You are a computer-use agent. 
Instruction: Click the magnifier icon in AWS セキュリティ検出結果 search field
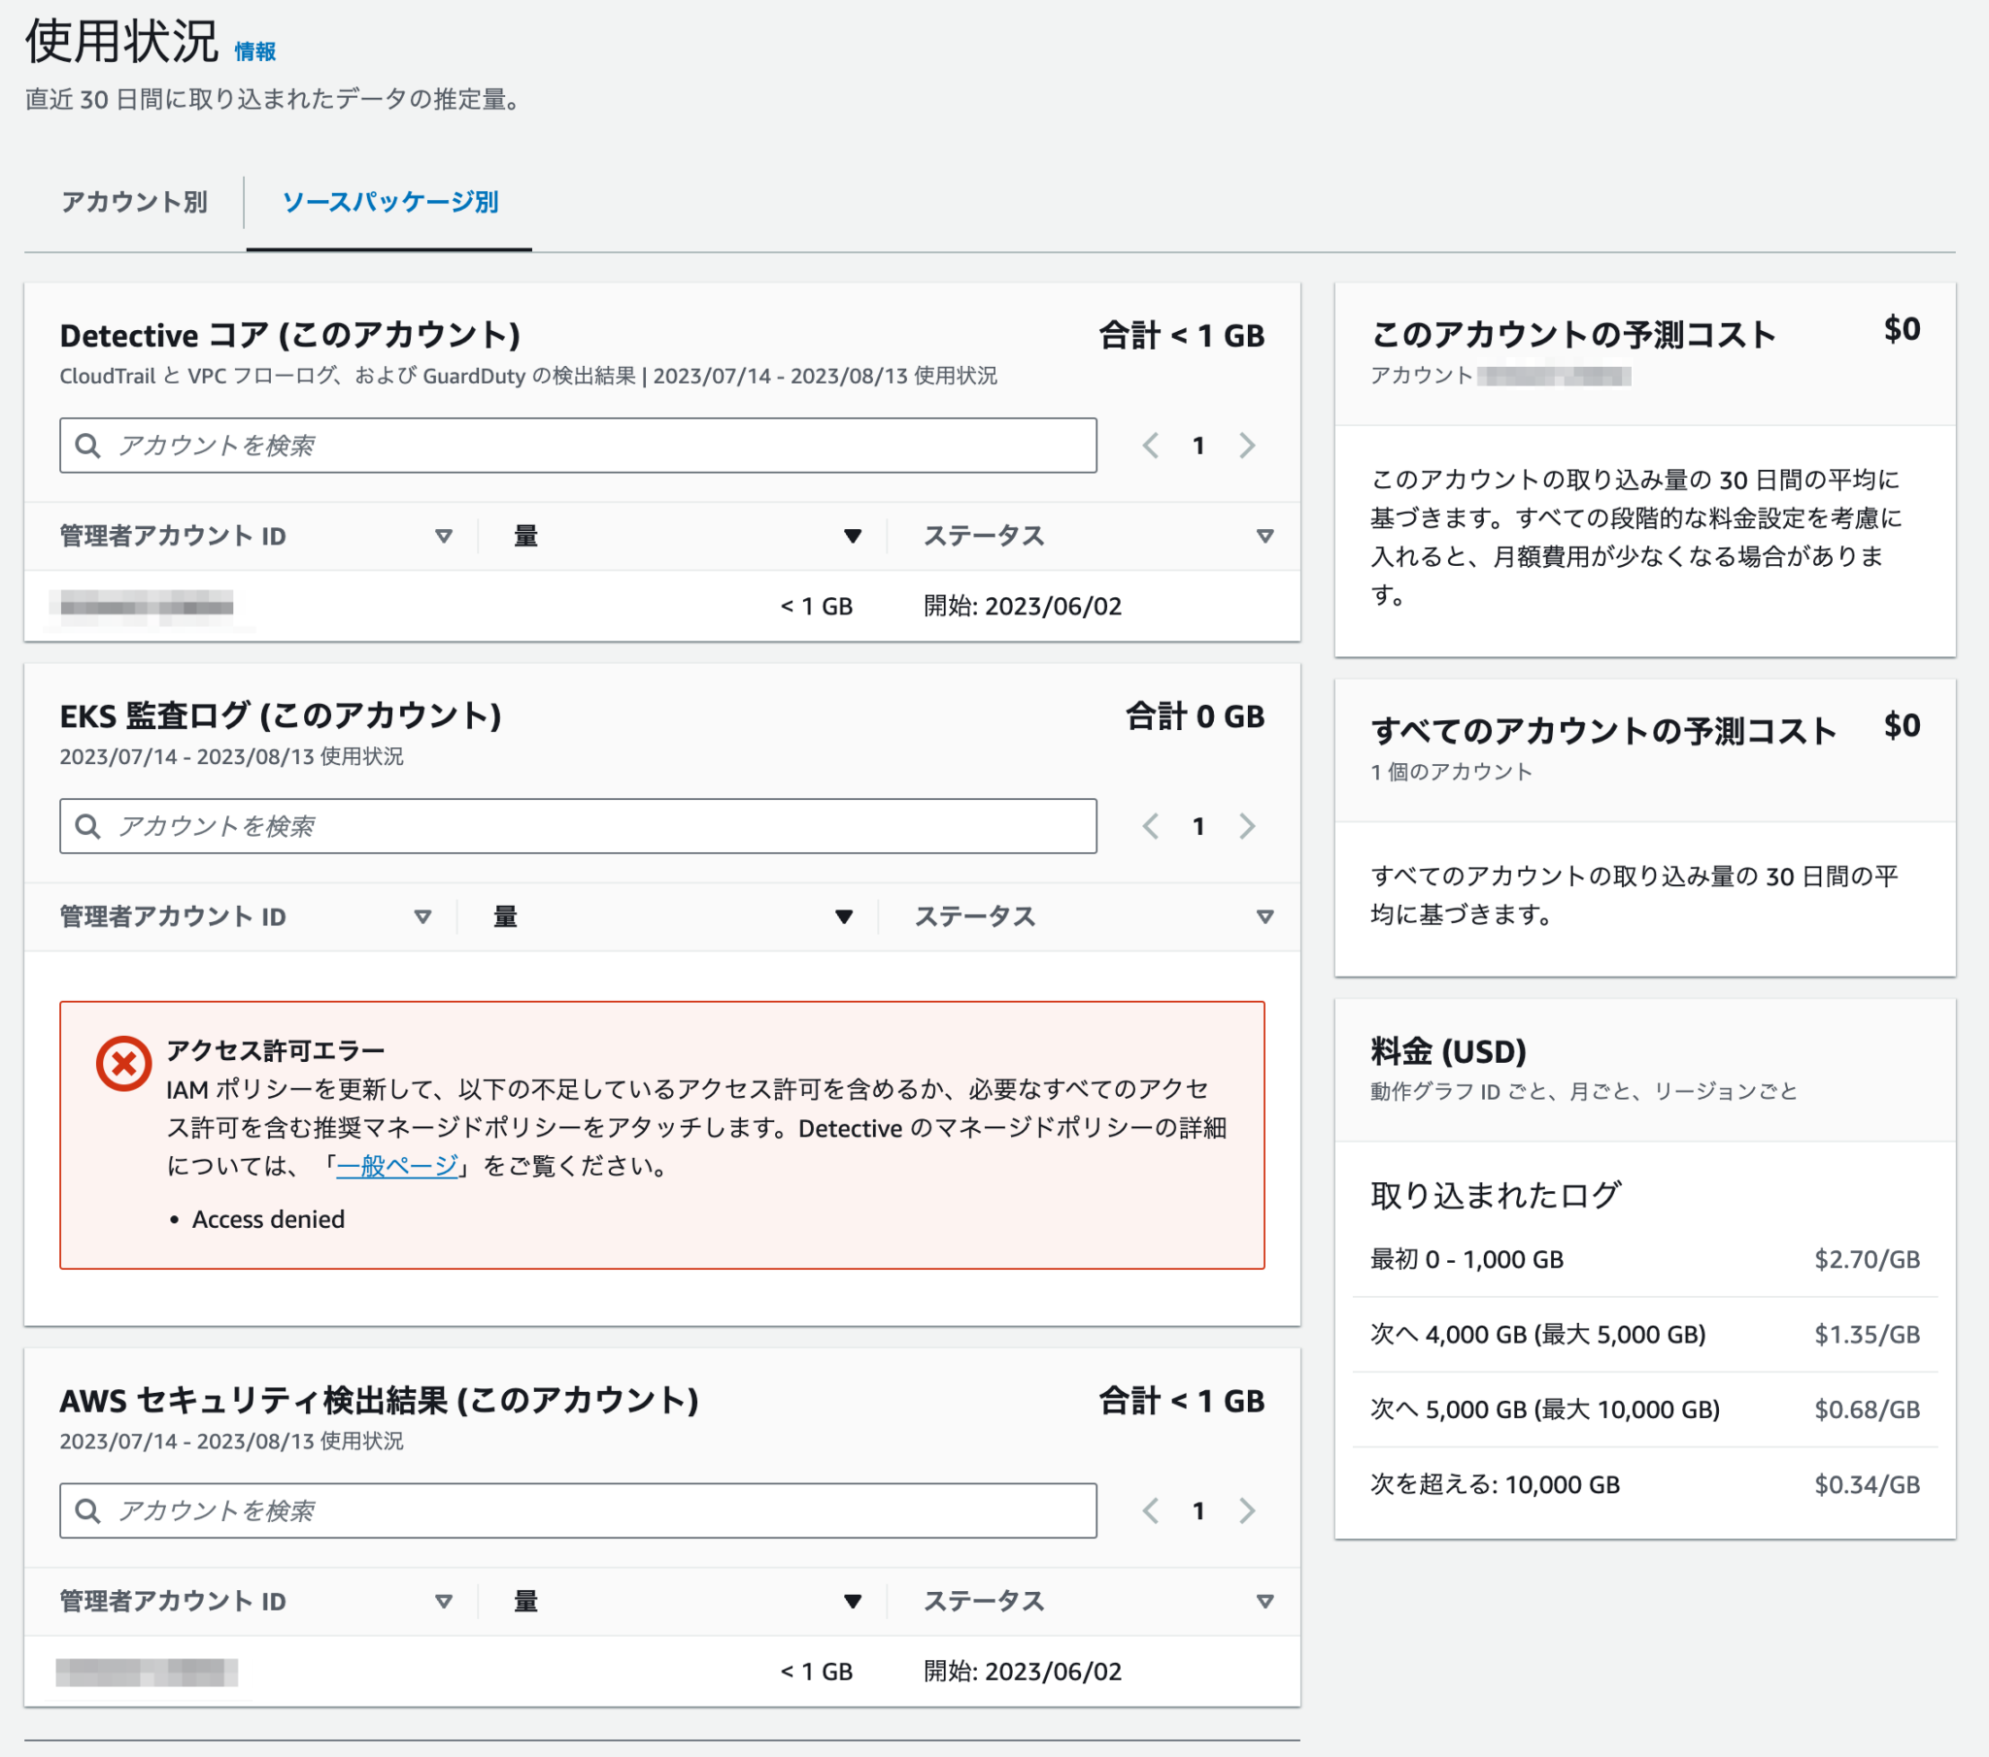tap(88, 1510)
